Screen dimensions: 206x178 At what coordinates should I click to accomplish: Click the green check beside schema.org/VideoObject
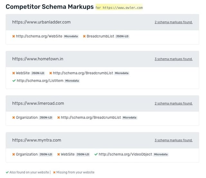tap(96, 154)
